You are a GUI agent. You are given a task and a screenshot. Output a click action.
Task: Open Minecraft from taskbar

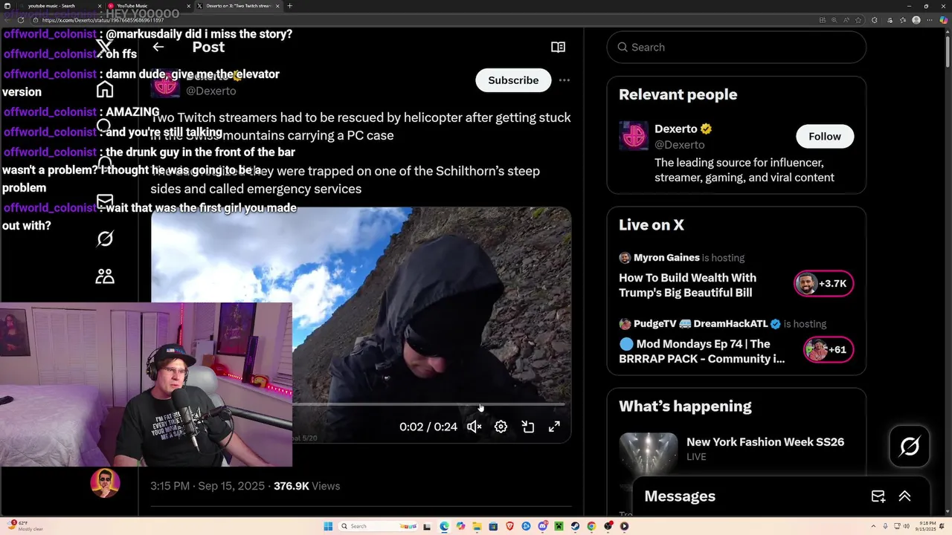point(559,526)
